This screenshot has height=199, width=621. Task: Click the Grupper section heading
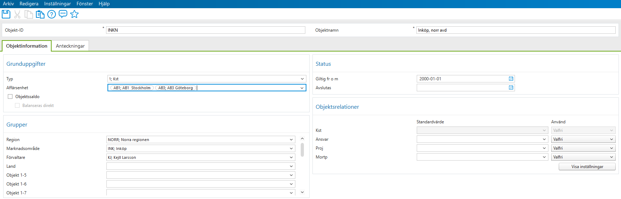(x=17, y=125)
